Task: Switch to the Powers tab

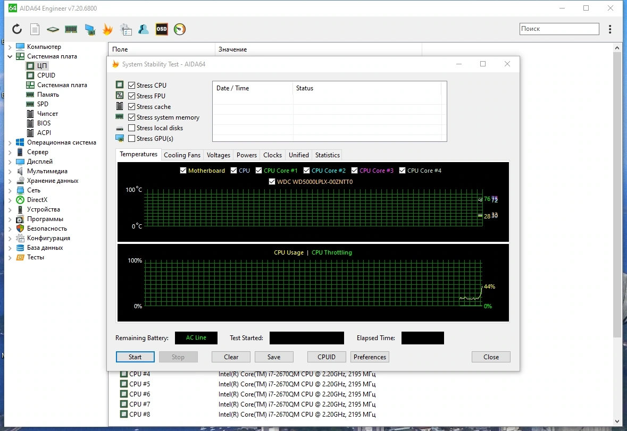Action: (x=247, y=155)
